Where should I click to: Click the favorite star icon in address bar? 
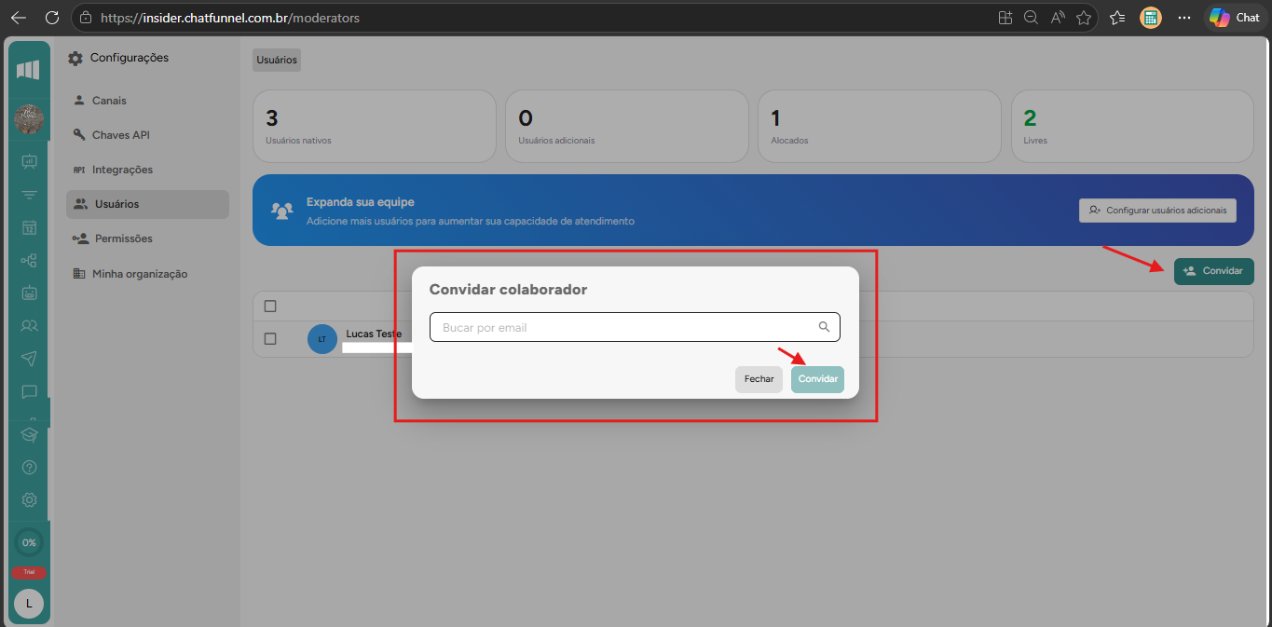coord(1084,17)
